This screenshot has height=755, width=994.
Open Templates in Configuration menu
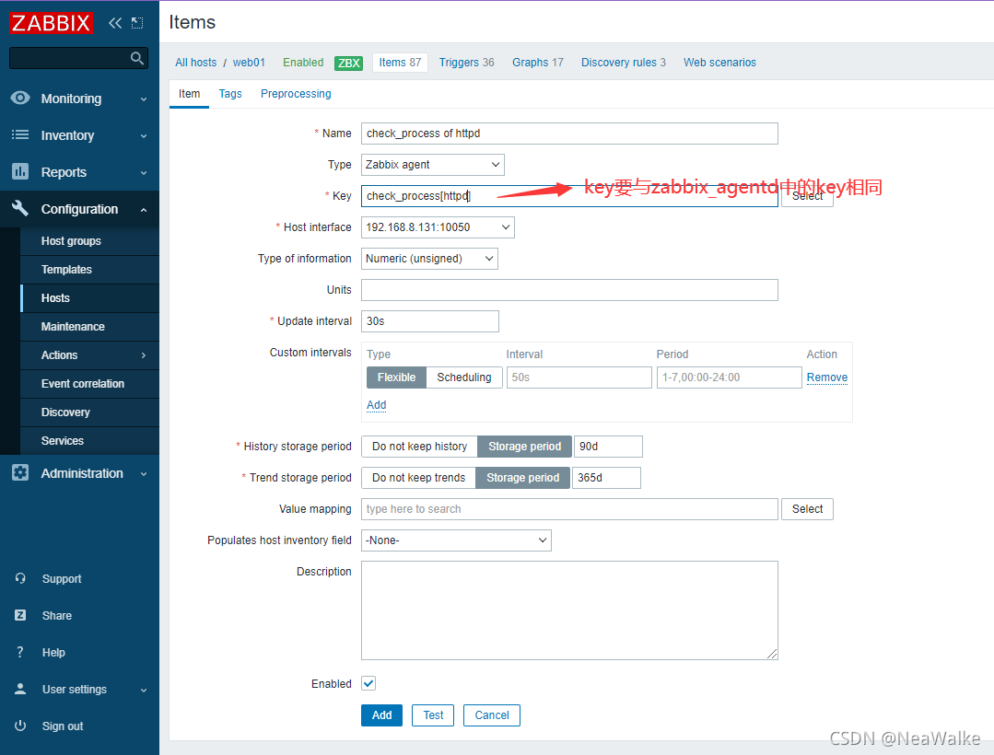tap(90, 270)
